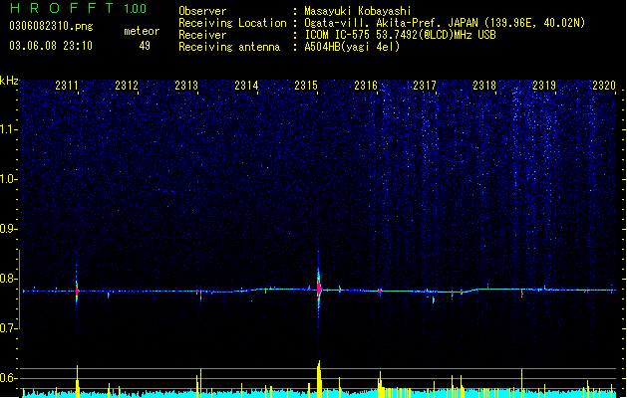Click the A504HB antenna description text

point(352,47)
